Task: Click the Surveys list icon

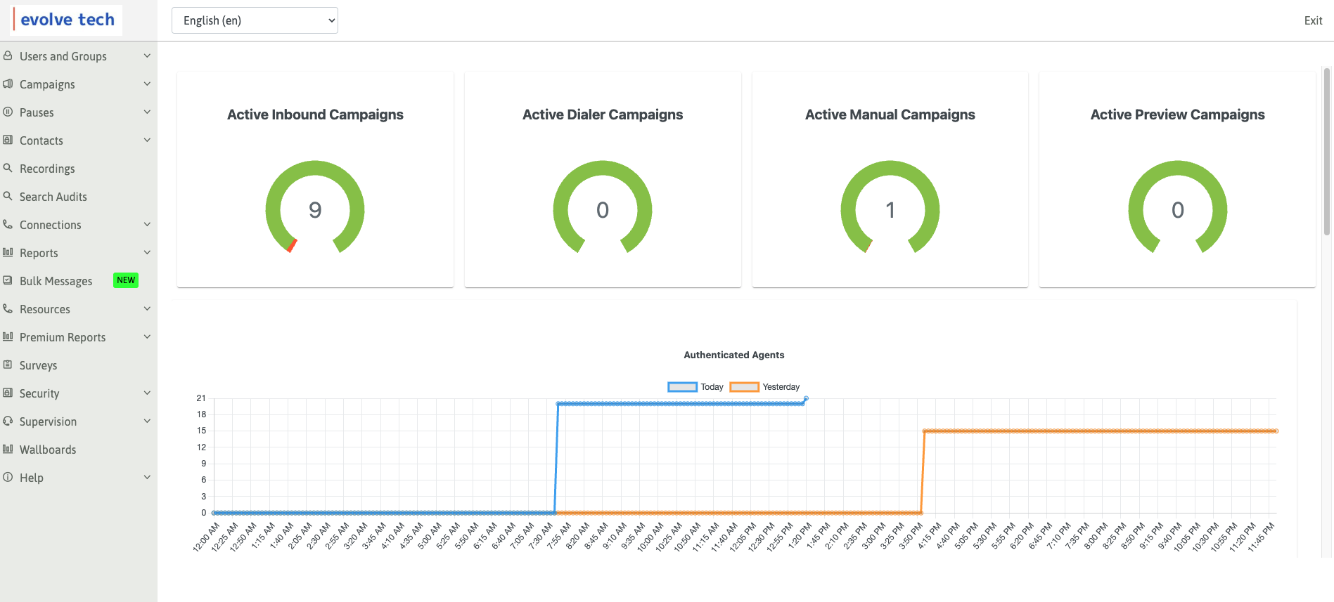Action: (x=8, y=365)
